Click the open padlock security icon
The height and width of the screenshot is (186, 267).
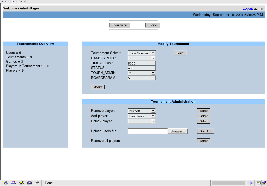point(264,183)
